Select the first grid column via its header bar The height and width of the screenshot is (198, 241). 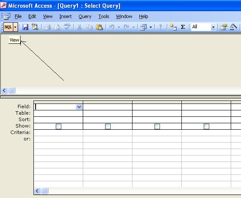tap(58, 102)
